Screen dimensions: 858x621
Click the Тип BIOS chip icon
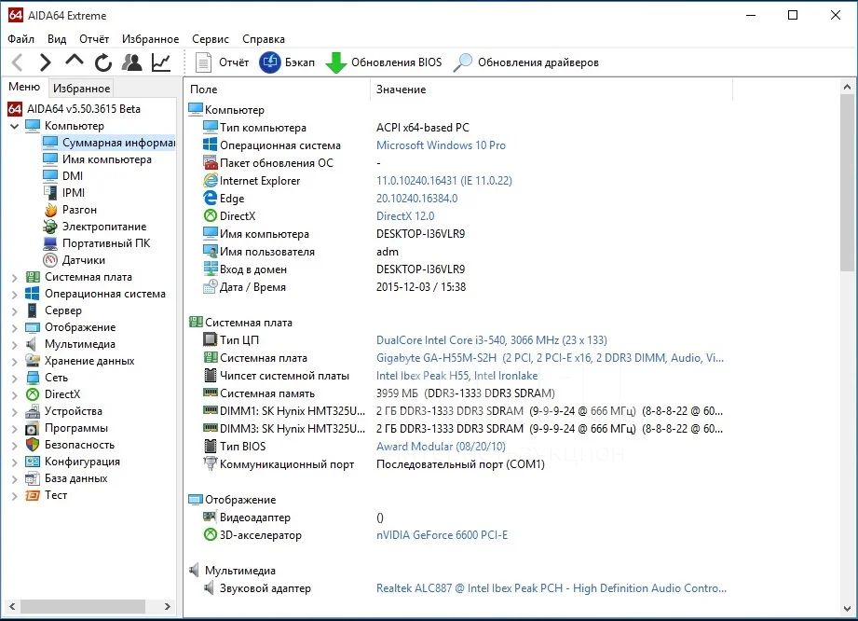click(x=211, y=446)
